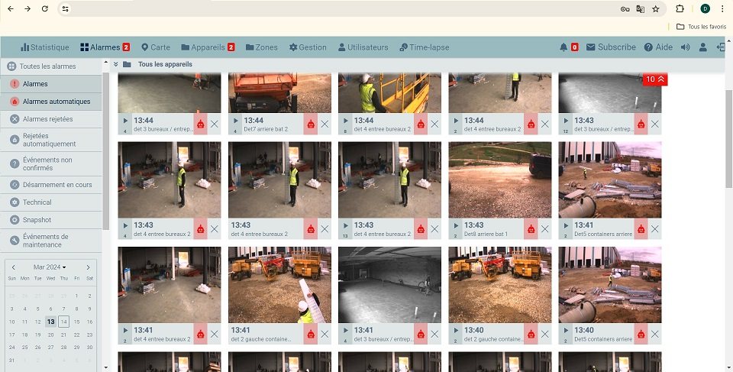Open the Statistique page
Viewport: 733px width, 372px height.
tap(45, 47)
